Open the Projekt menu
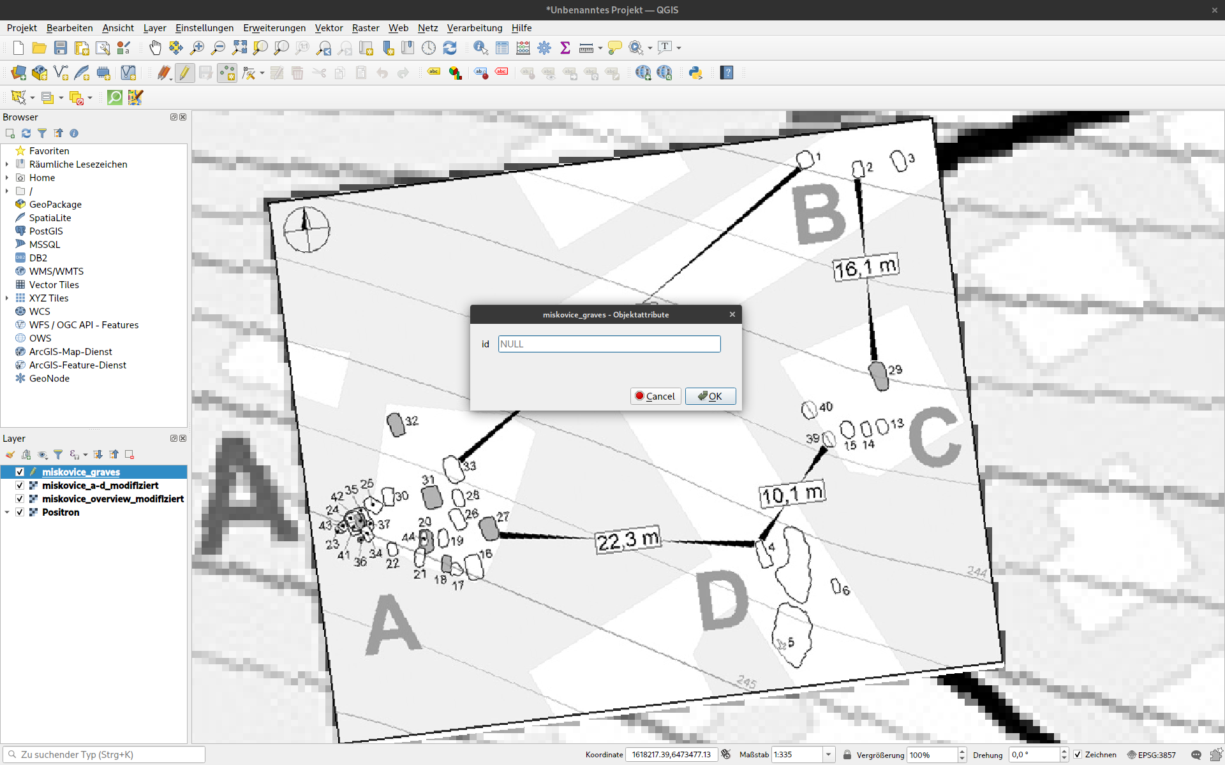The image size is (1225, 765). (x=22, y=28)
